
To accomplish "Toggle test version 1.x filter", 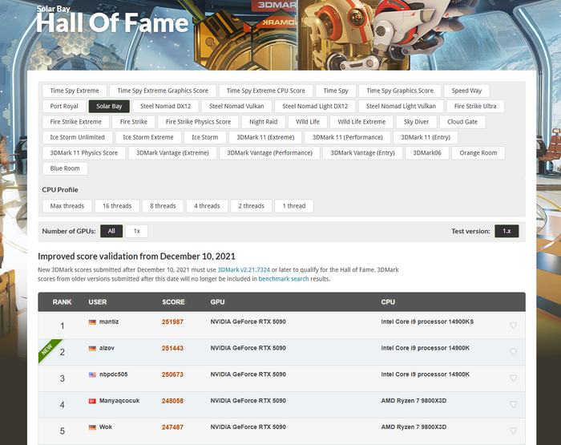I will tap(507, 231).
